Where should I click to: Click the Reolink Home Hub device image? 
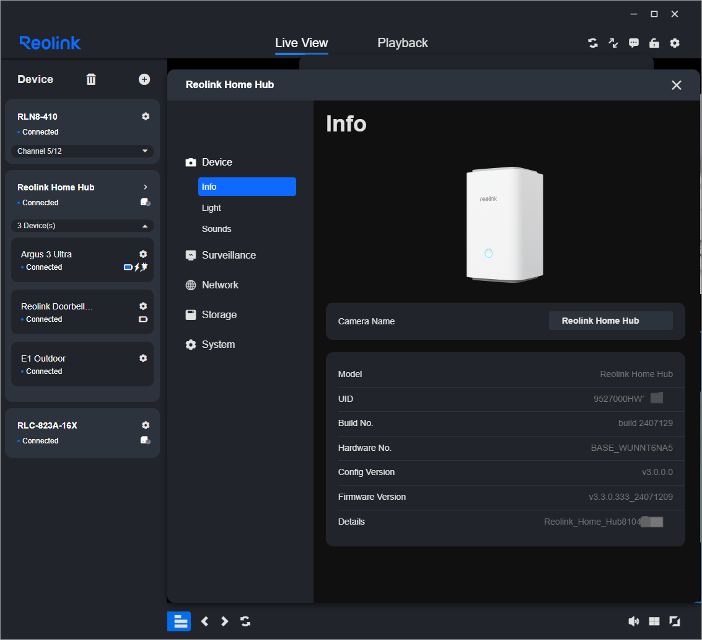[x=505, y=224]
